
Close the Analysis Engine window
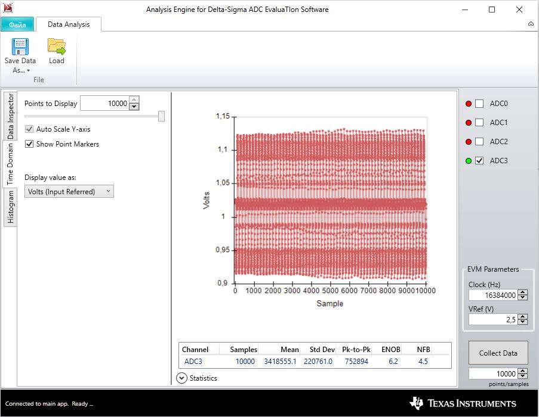point(519,10)
